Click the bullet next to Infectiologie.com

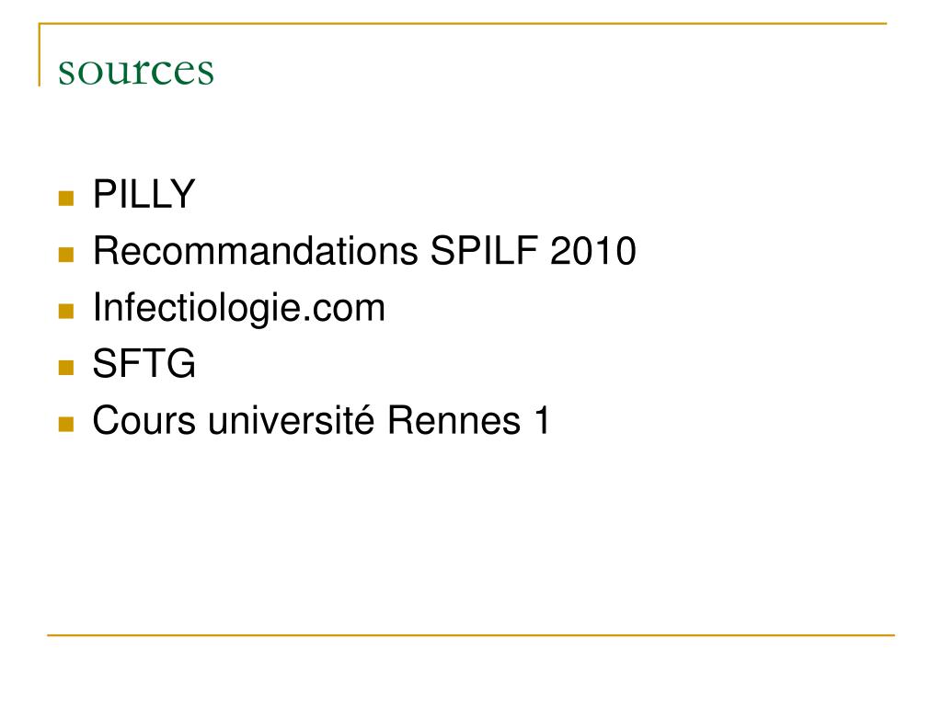pos(66,311)
